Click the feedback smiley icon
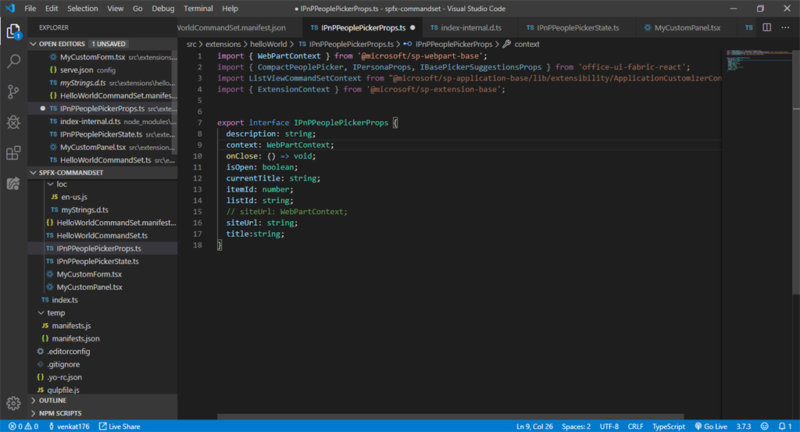800x432 pixels. [764, 427]
